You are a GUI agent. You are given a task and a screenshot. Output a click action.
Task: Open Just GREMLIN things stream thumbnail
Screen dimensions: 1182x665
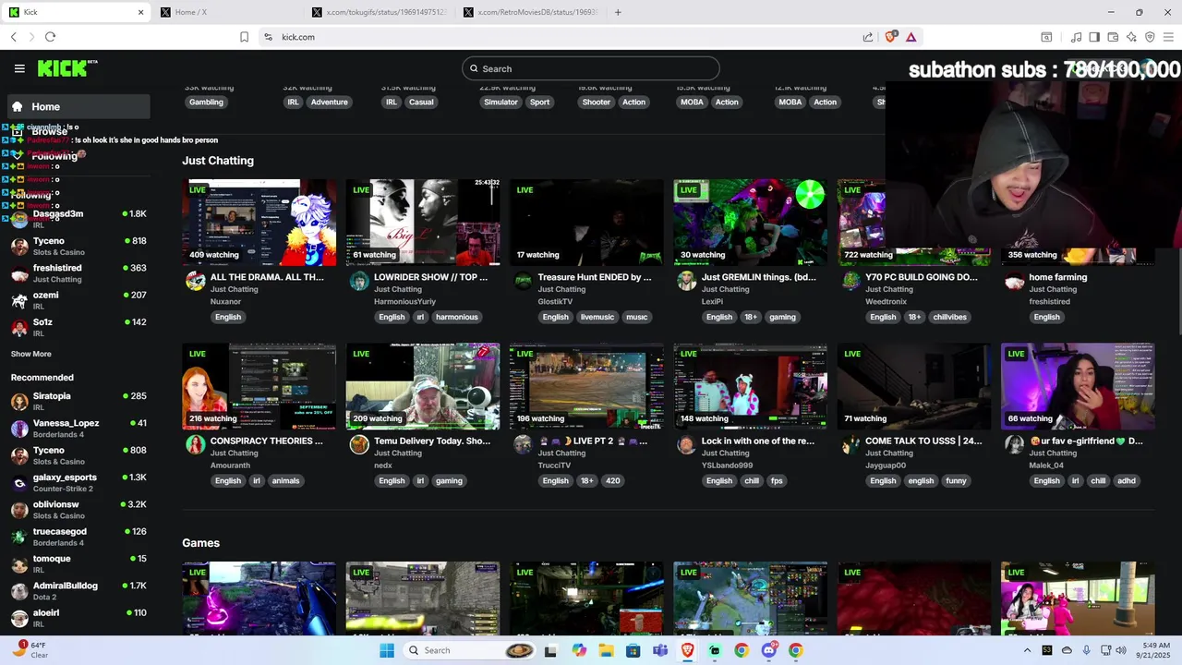pyautogui.click(x=751, y=222)
